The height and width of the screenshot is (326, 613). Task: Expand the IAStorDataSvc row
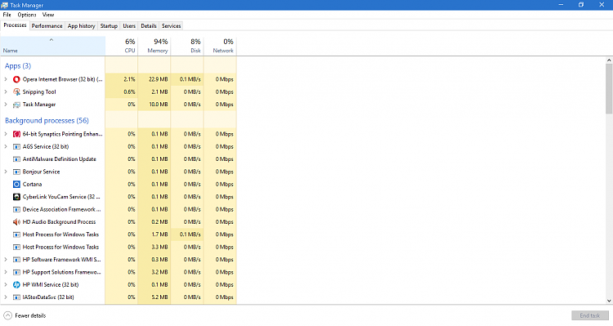point(6,297)
